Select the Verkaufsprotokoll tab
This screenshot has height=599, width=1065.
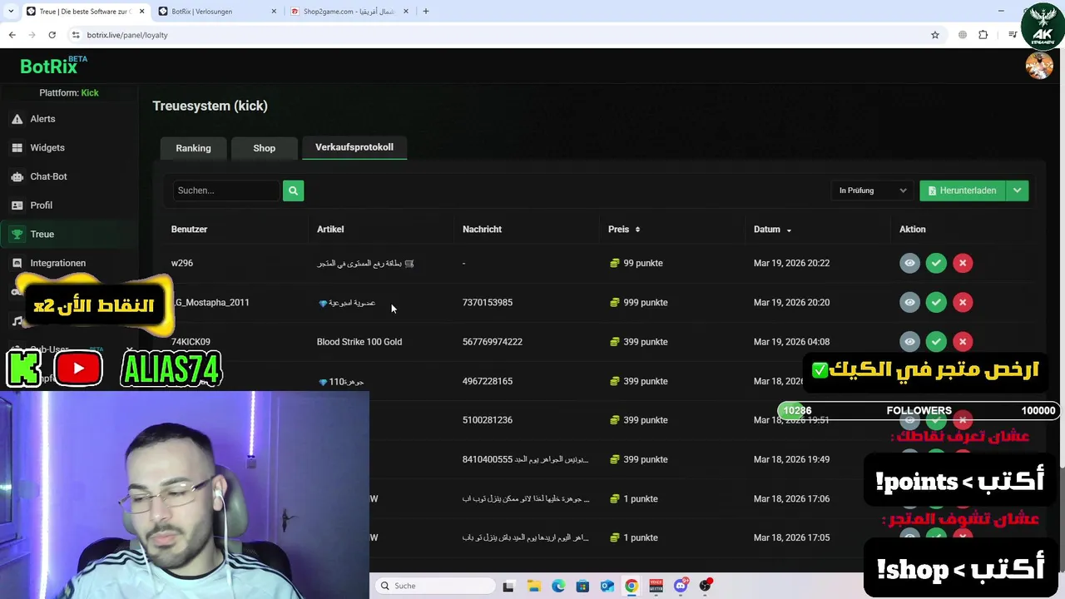[354, 147]
